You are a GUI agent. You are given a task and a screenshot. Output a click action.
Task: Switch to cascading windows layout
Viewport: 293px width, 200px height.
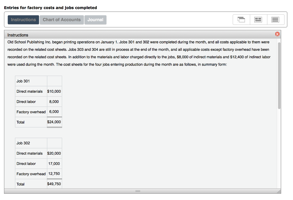tap(241, 20)
